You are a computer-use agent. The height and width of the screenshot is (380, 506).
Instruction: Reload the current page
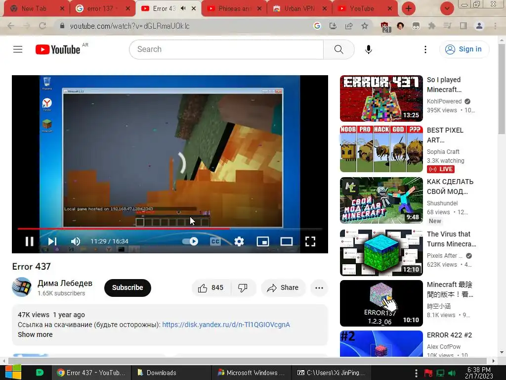click(x=42, y=26)
